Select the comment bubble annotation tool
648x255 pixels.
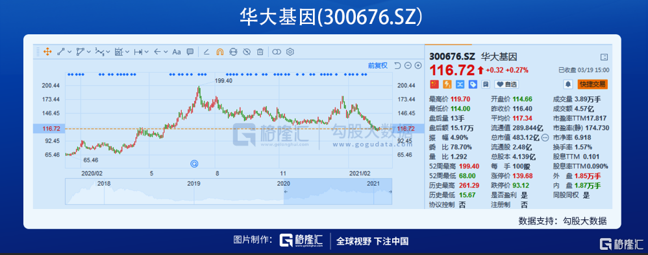tap(190, 52)
